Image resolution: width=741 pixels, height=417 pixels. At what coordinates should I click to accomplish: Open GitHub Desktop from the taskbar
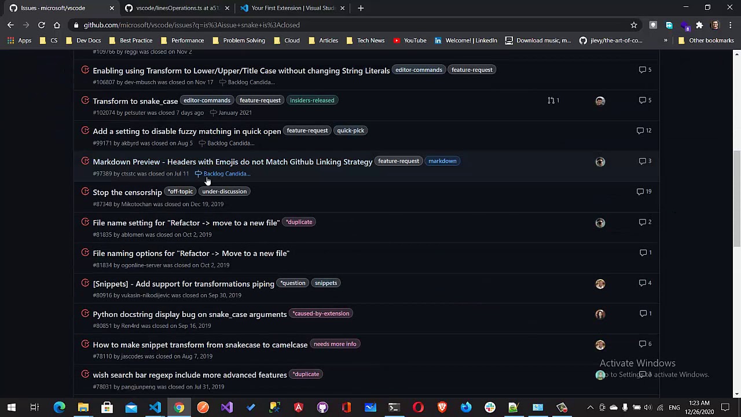(322, 408)
